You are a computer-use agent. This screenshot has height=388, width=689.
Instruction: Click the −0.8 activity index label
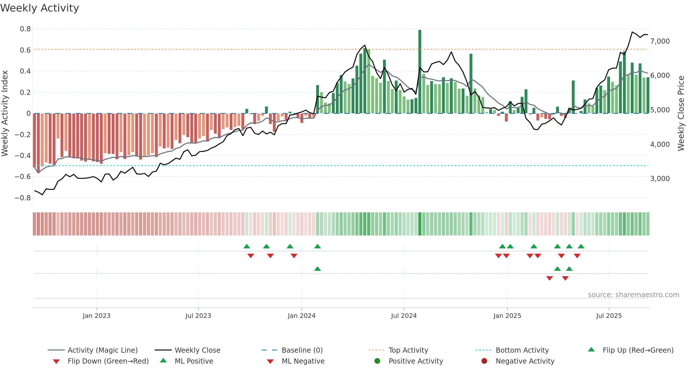tap(23, 198)
